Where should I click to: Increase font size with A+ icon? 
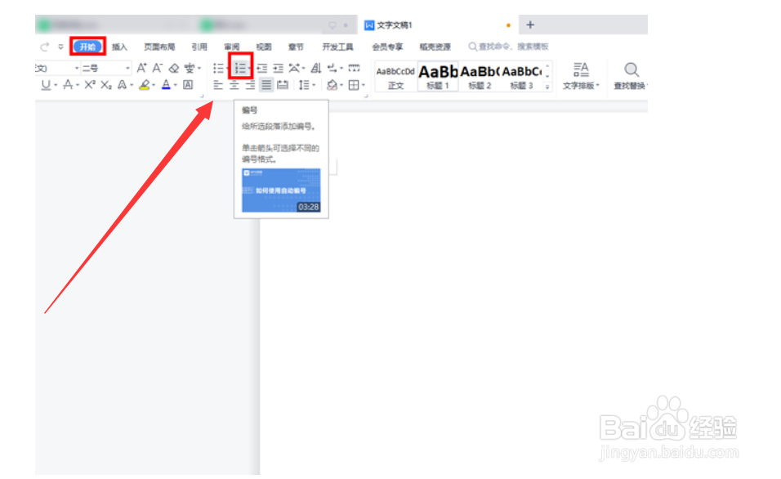tap(142, 68)
